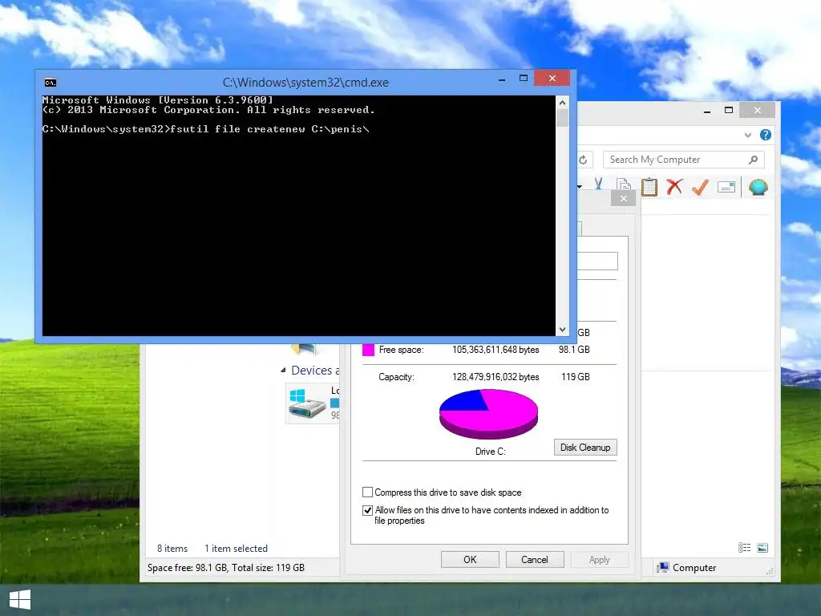This screenshot has height=616, width=821.
Task: Select the Local Disk drive icon in Explorer
Action: (307, 403)
